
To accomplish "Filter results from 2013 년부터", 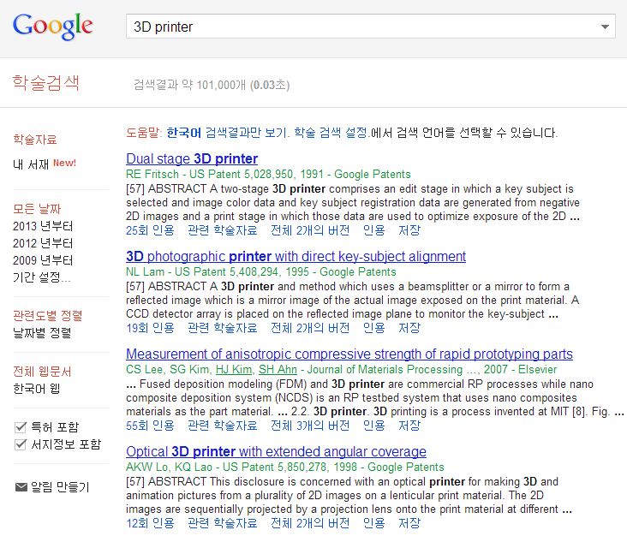I will click(x=43, y=226).
